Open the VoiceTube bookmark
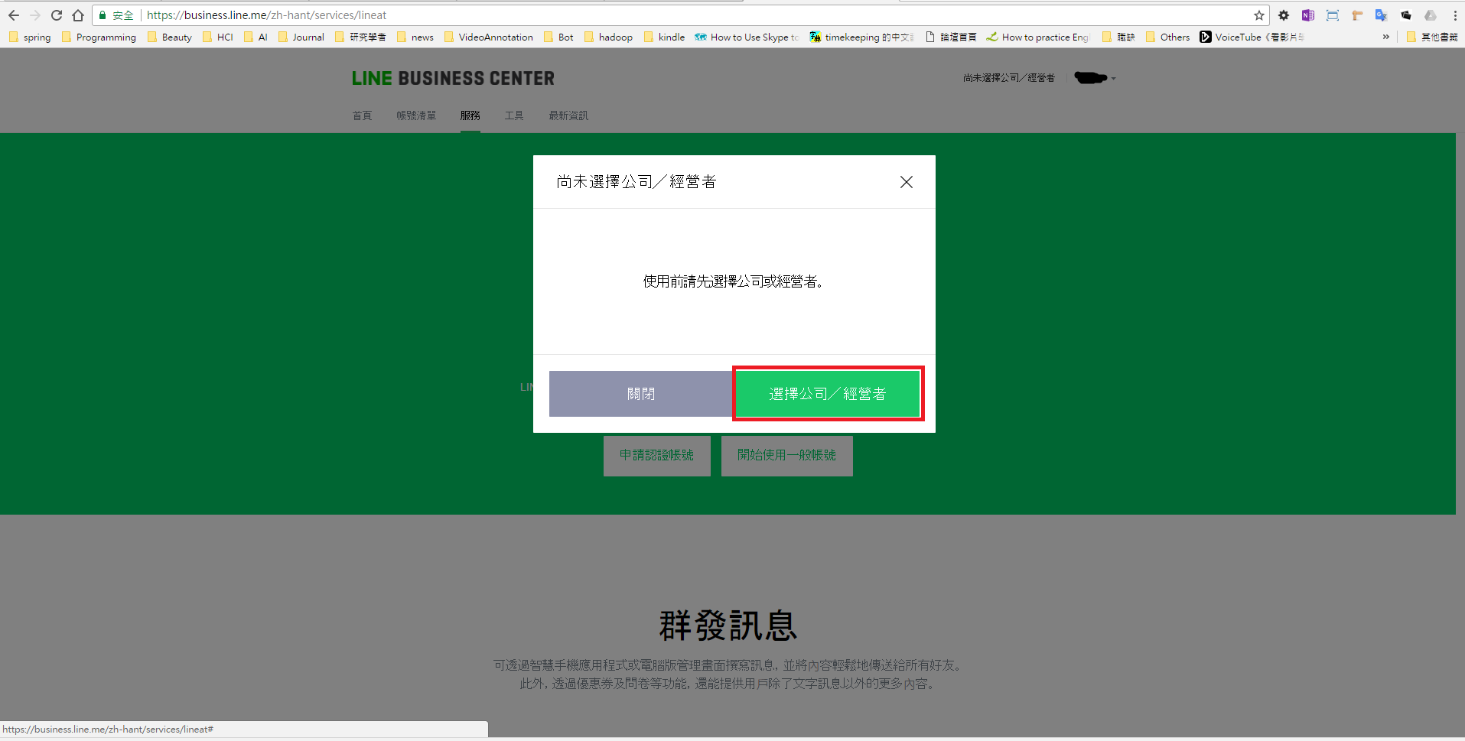Viewport: 1465px width, 741px height. click(1252, 37)
